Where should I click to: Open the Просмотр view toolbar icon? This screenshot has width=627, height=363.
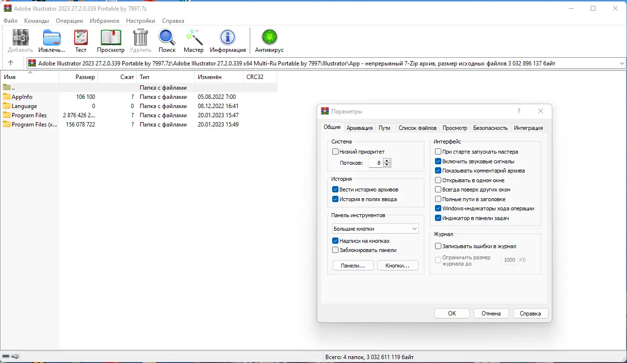coord(111,37)
